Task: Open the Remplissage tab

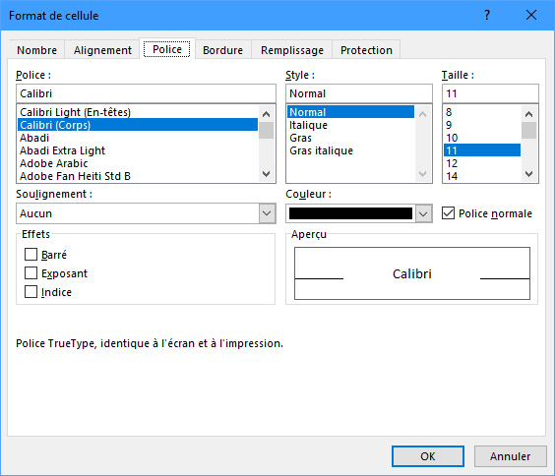Action: (292, 50)
